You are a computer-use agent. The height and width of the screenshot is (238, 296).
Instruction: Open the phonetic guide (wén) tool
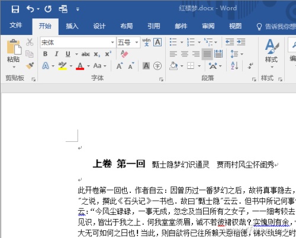(x=146, y=42)
